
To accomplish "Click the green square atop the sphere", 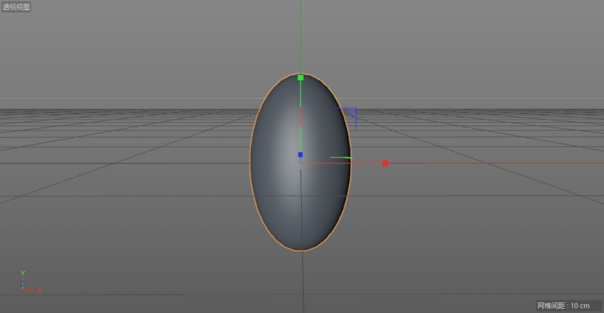I will pyautogui.click(x=301, y=77).
